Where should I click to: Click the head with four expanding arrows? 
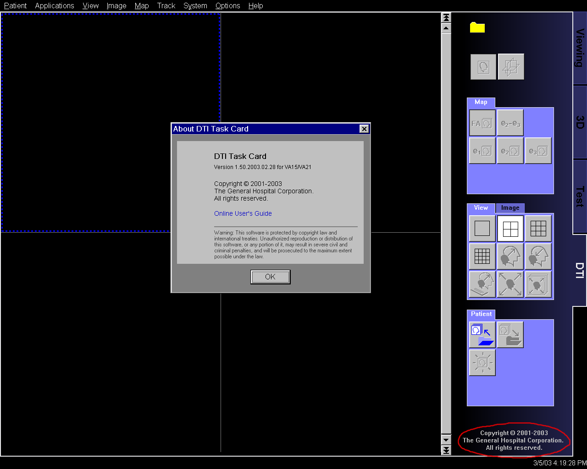[510, 284]
